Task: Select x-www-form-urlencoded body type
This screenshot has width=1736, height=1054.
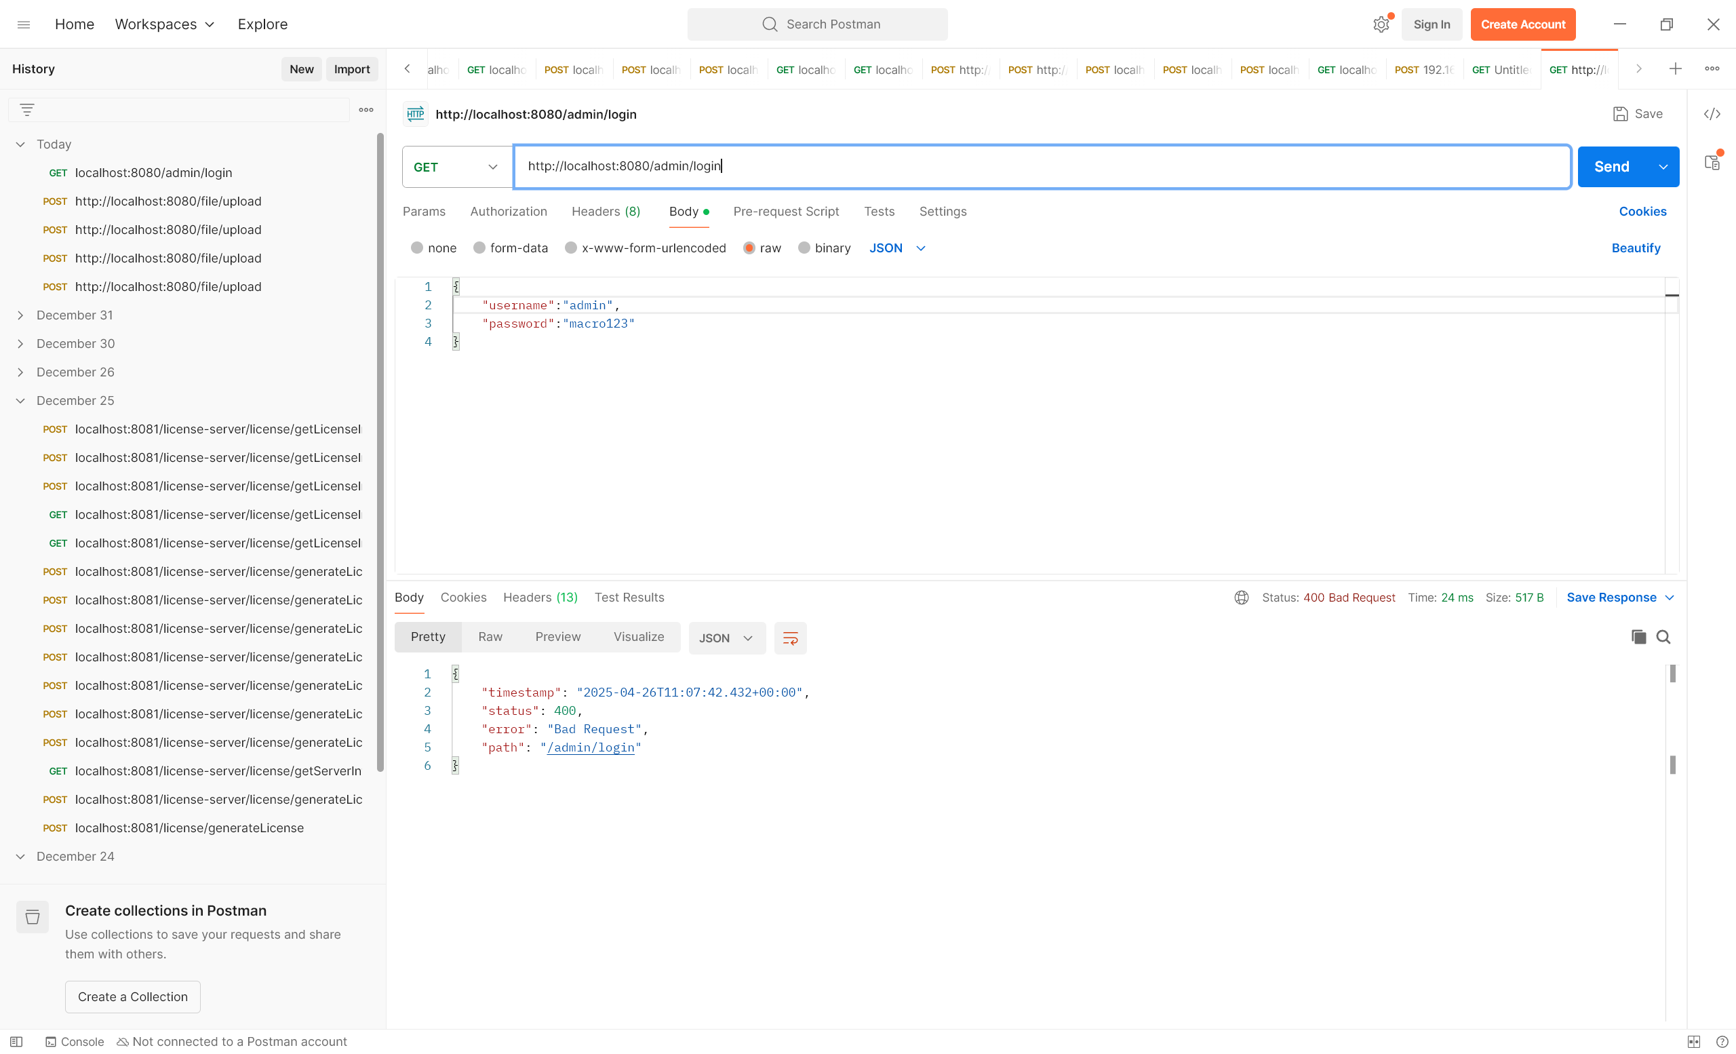Action: point(572,248)
